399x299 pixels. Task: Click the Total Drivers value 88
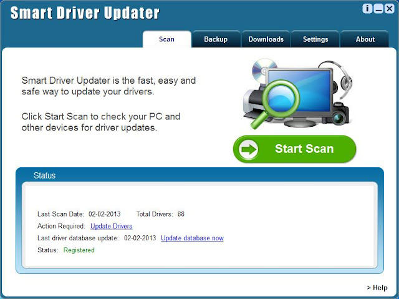click(x=181, y=214)
